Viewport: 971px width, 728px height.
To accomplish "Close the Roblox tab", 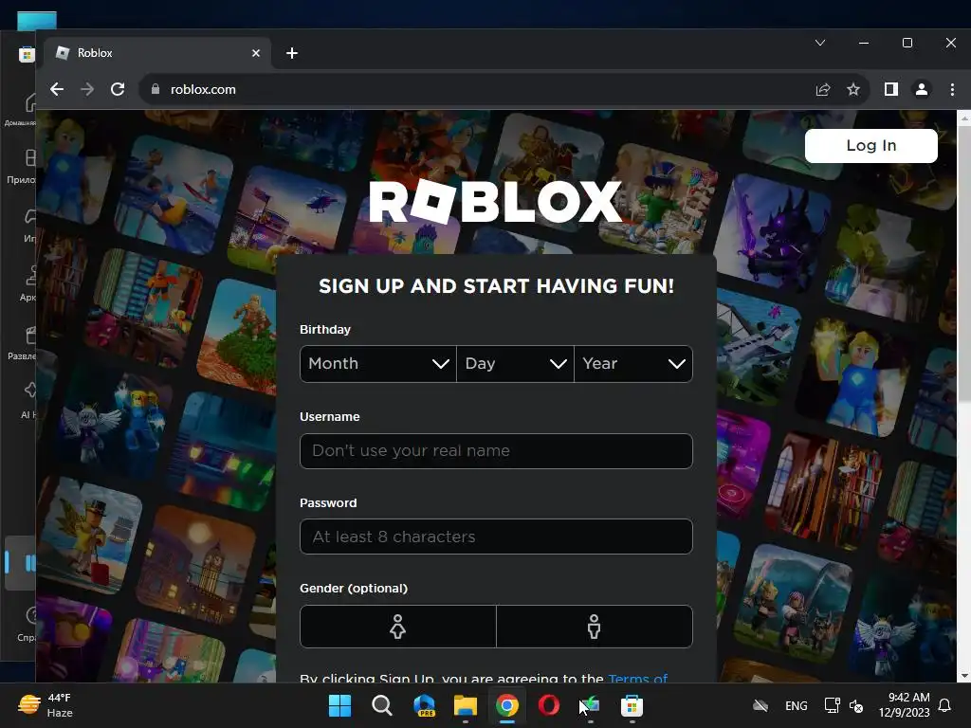I will click(x=256, y=53).
